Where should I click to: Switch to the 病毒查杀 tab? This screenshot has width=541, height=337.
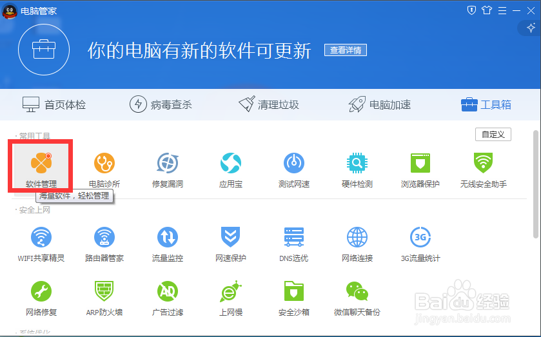[x=161, y=104]
